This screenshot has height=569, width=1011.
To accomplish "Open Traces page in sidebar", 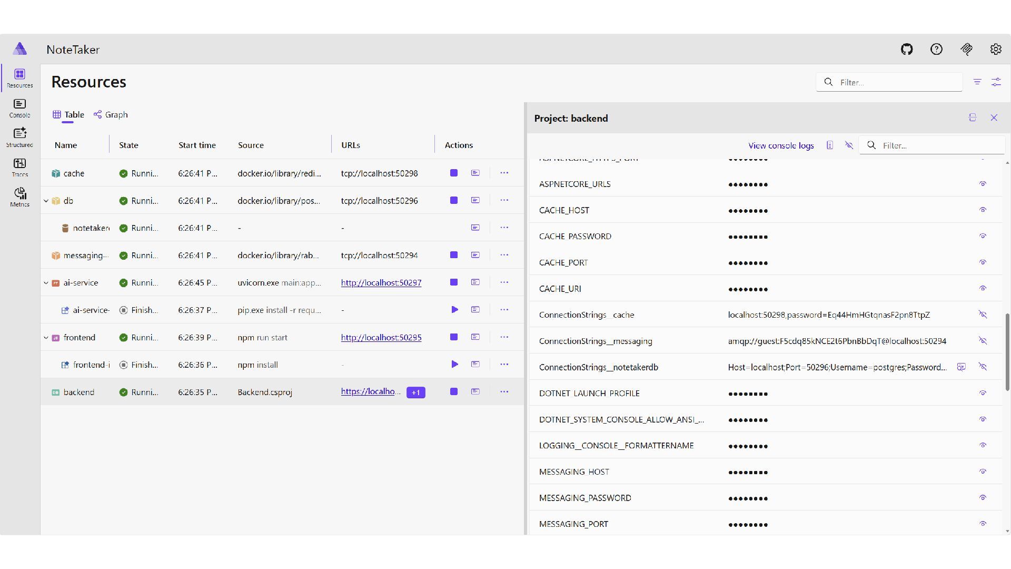I will (19, 168).
